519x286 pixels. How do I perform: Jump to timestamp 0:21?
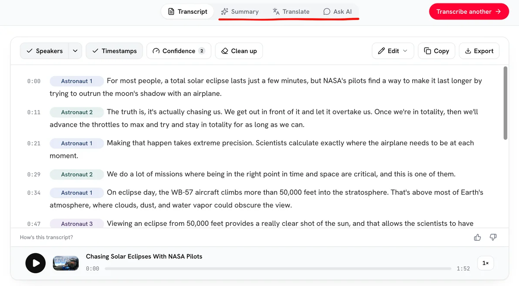point(34,143)
